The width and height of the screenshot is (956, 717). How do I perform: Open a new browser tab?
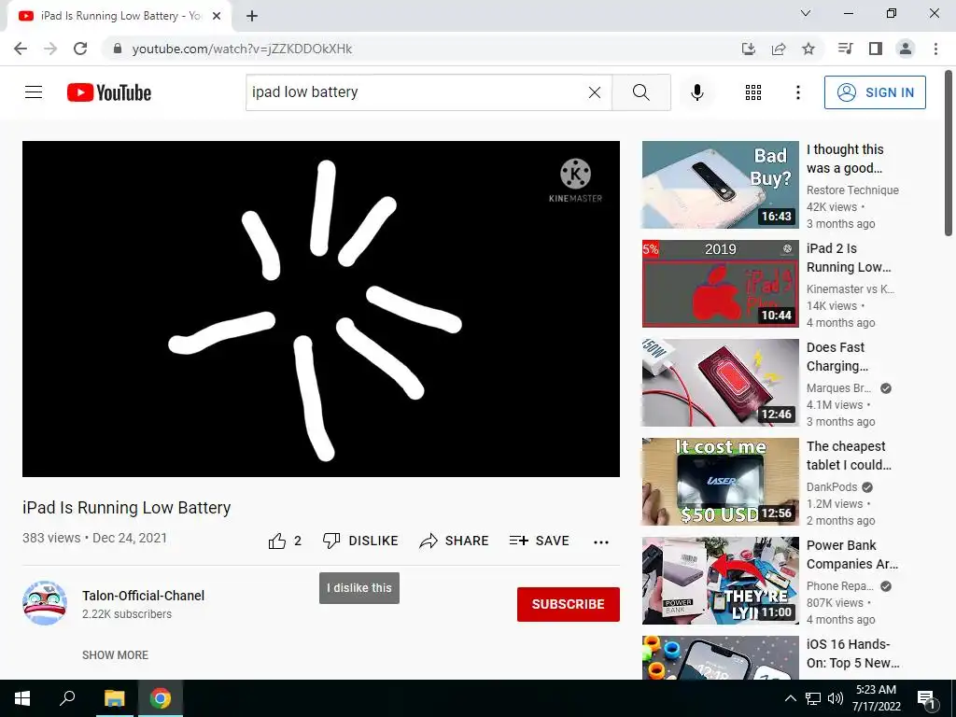(252, 16)
